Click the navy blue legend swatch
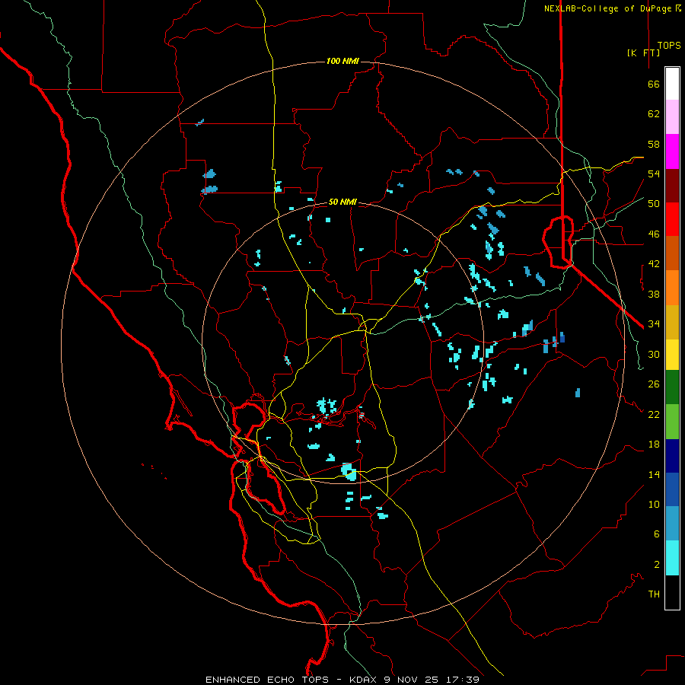The height and width of the screenshot is (685, 685). 672,456
